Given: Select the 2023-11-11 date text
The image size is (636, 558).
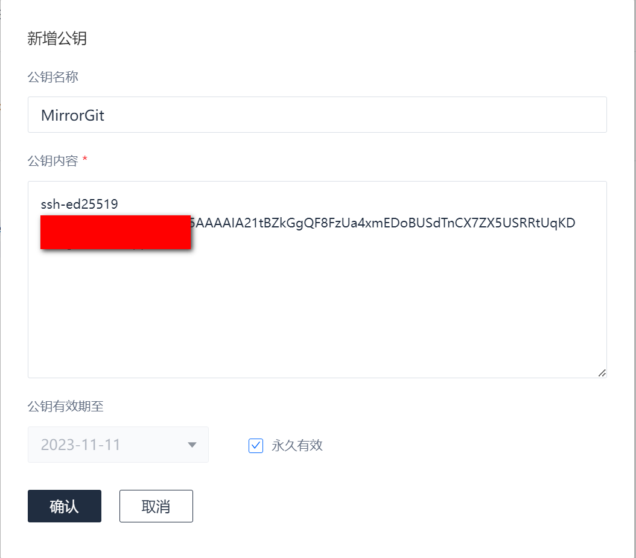Looking at the screenshot, I should click(x=80, y=445).
